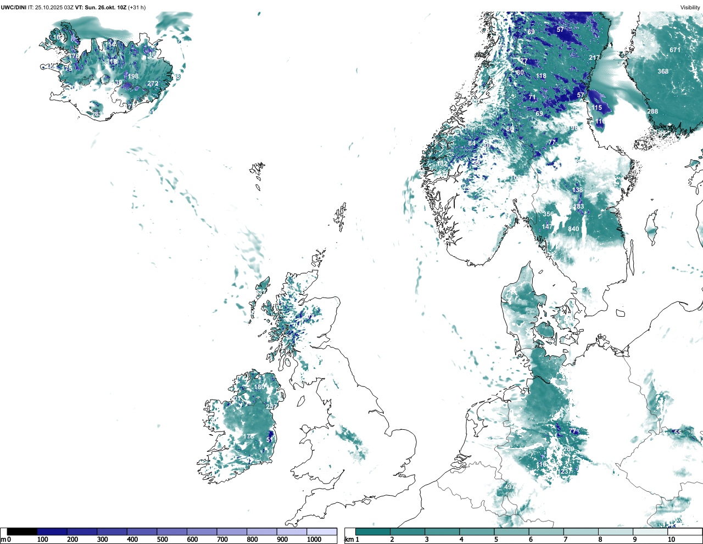This screenshot has width=703, height=544.
Task: Click the 288 visibility value in southern Finland
Action: coord(652,111)
